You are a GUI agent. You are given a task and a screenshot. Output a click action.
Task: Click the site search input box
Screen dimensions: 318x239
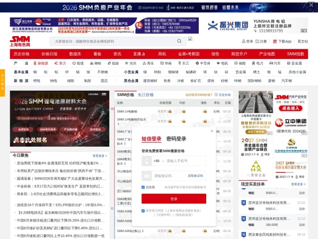114,41
